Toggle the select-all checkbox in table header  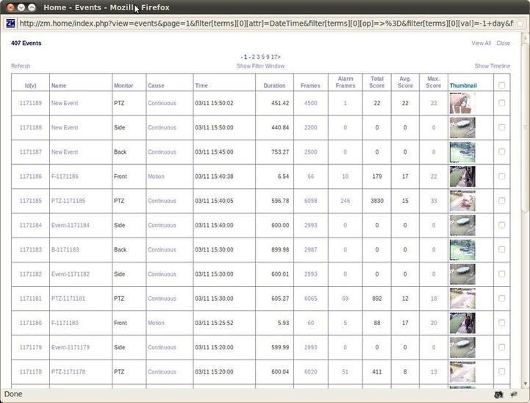pos(502,85)
